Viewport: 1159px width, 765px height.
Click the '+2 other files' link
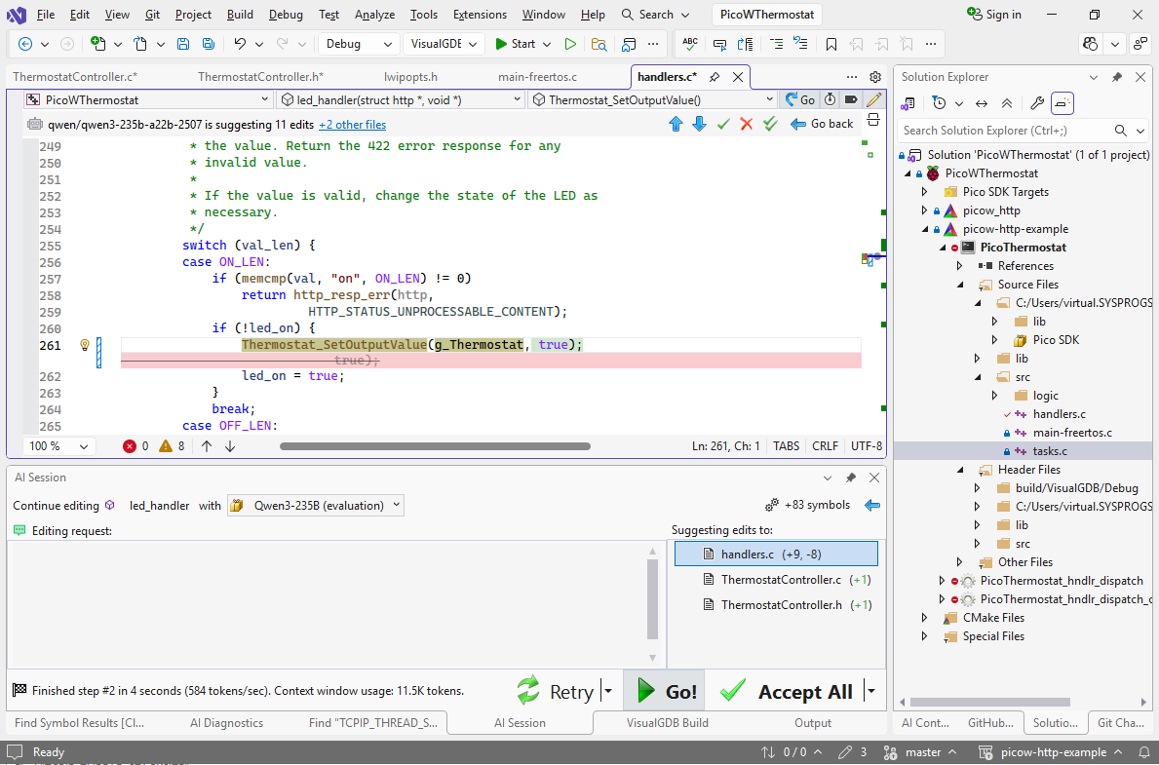(352, 125)
